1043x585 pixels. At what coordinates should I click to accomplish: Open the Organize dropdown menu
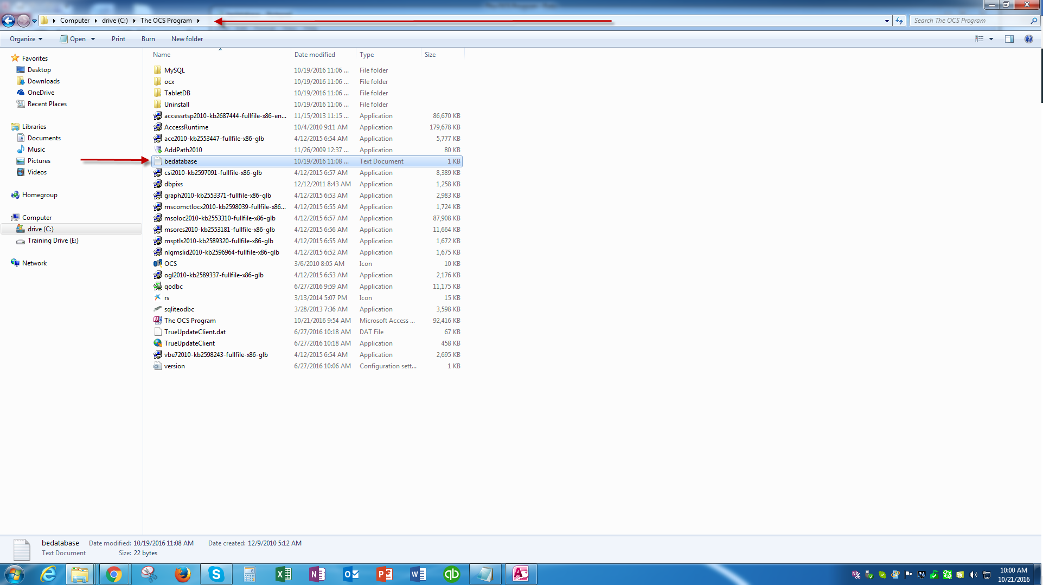click(25, 39)
